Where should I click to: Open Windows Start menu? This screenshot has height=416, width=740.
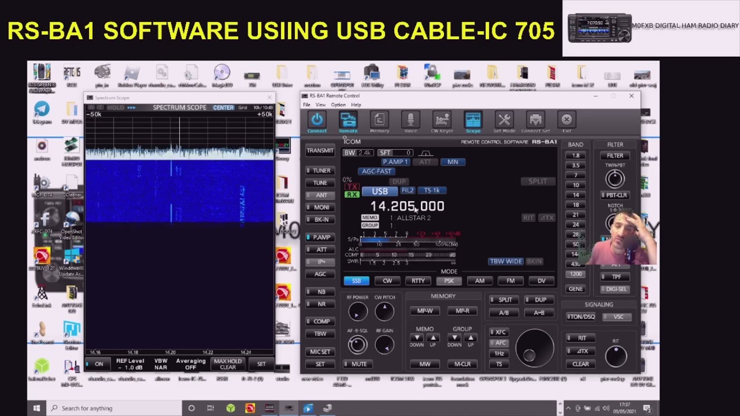point(36,408)
